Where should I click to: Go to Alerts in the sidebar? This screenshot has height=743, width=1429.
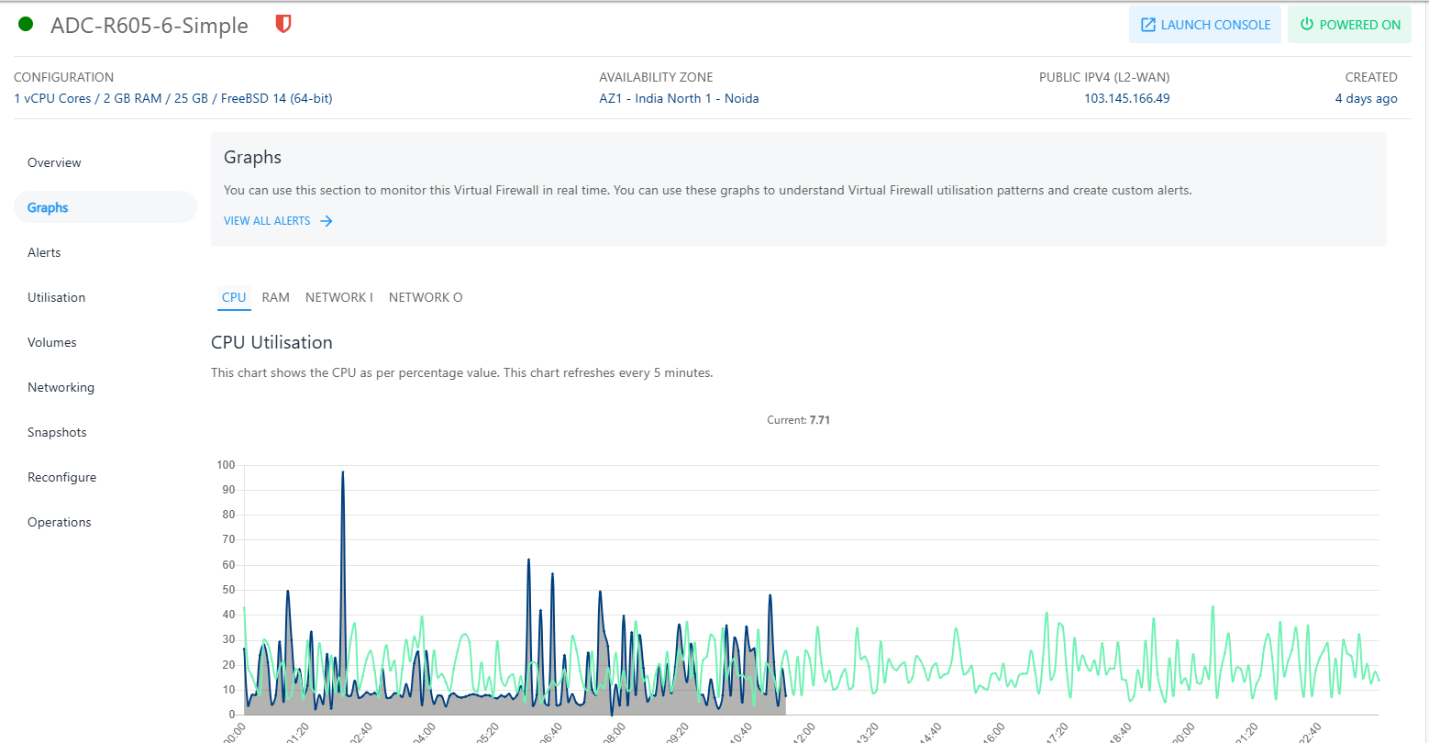coord(44,252)
